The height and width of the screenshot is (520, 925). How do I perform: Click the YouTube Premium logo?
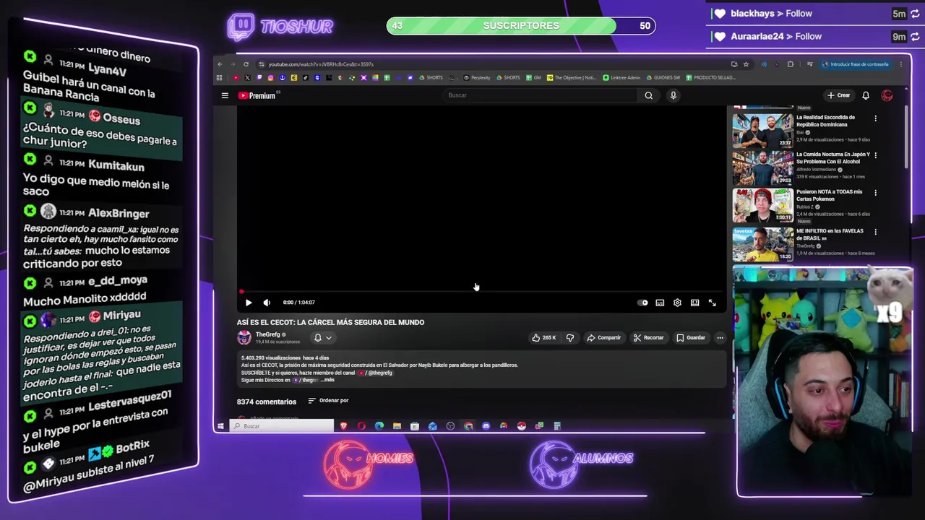pyautogui.click(x=258, y=95)
